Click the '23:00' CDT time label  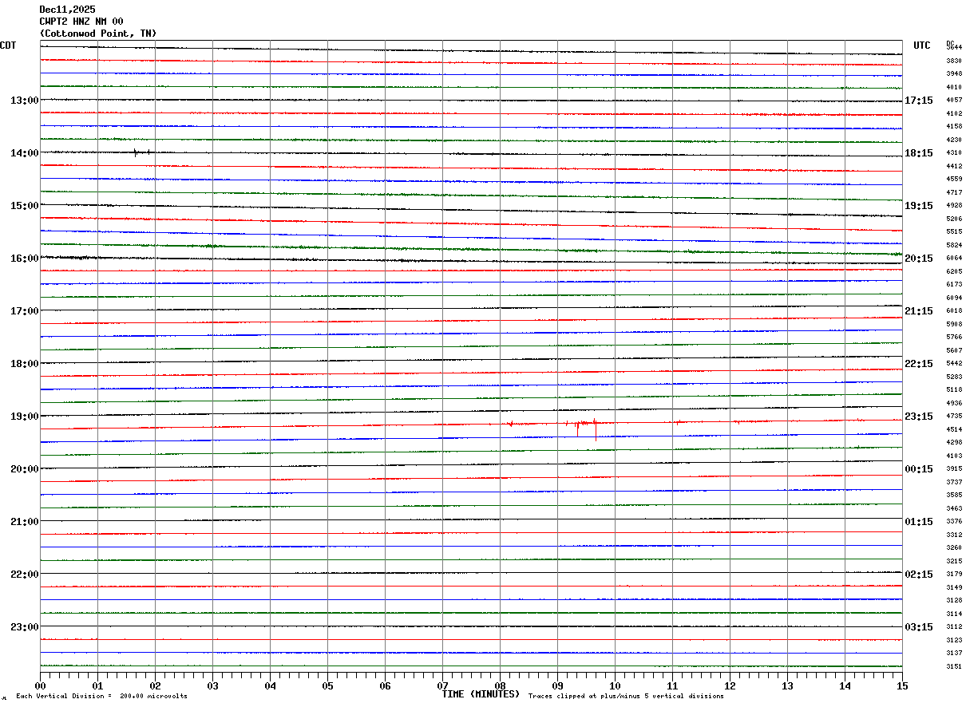click(x=25, y=627)
